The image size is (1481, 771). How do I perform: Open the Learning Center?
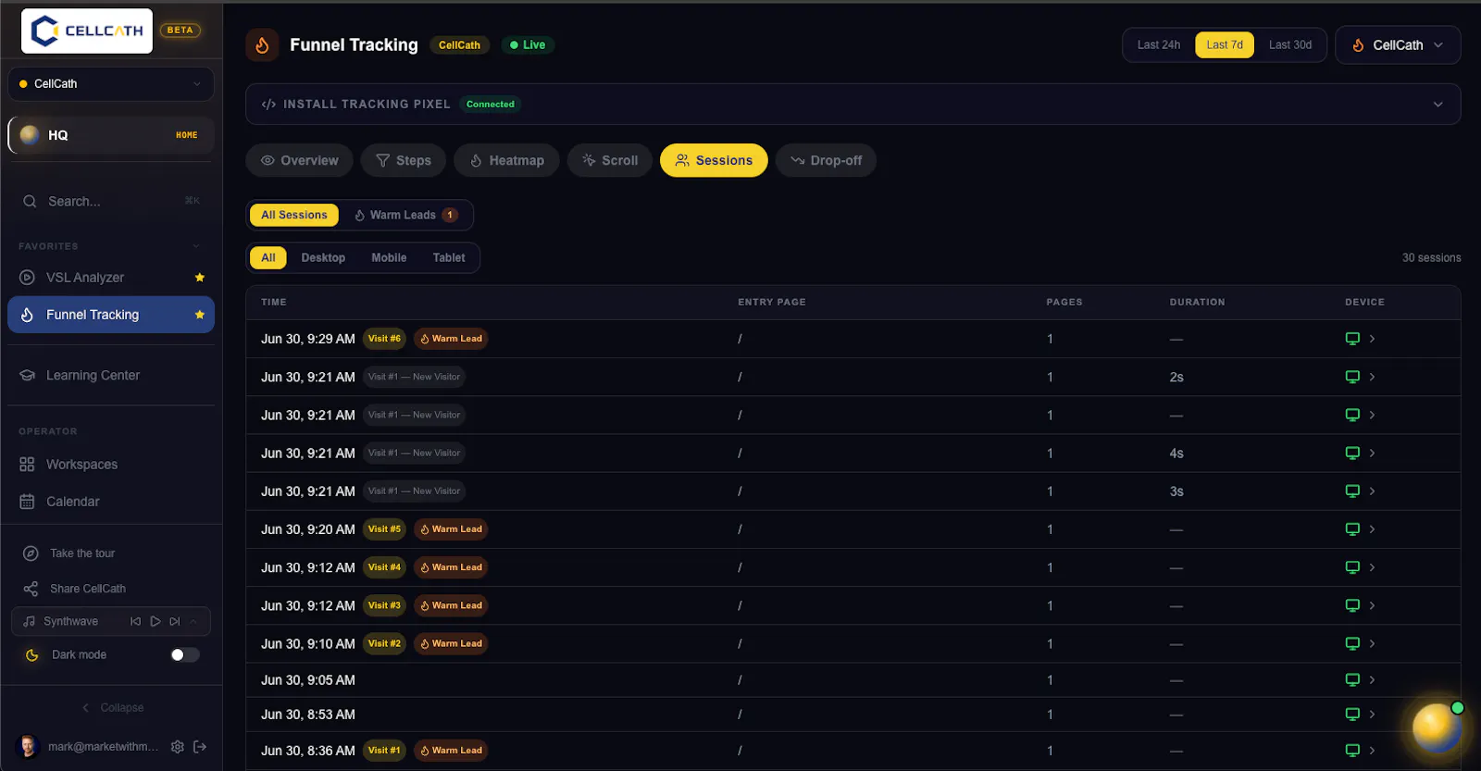111,376
